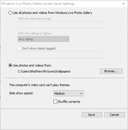128x130 pixels.
Task: Focus the excluded tags text box
Action: [x=60, y=55]
